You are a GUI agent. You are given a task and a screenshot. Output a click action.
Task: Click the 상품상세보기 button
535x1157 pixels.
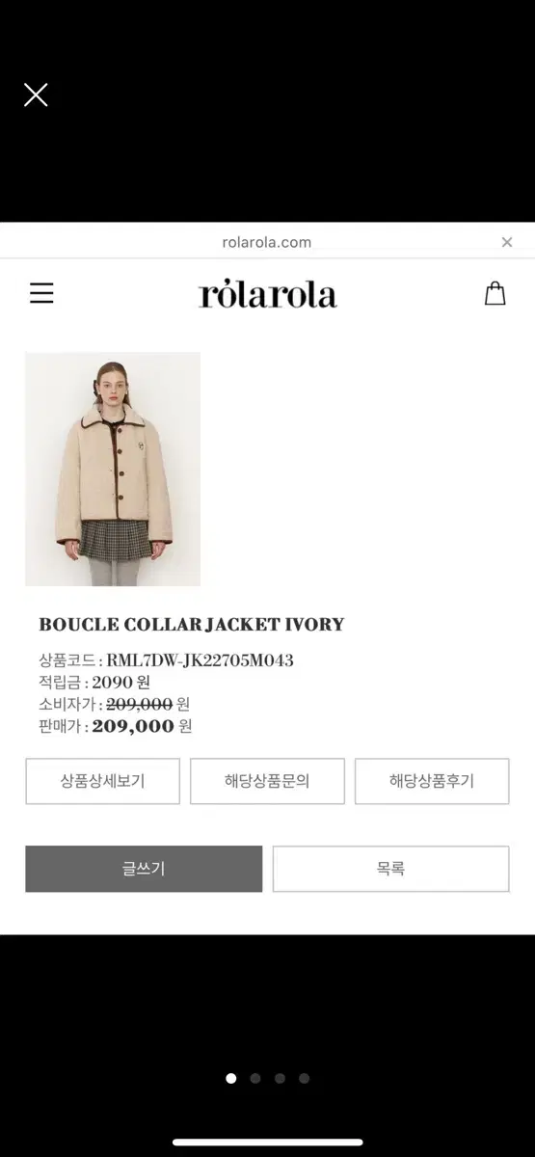(102, 781)
